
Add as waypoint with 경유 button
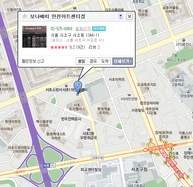[93, 61]
